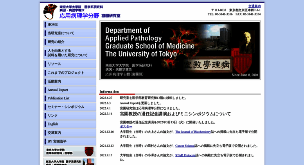Click the 2022.4.1 news entry text
The image size is (304, 165).
150,108
